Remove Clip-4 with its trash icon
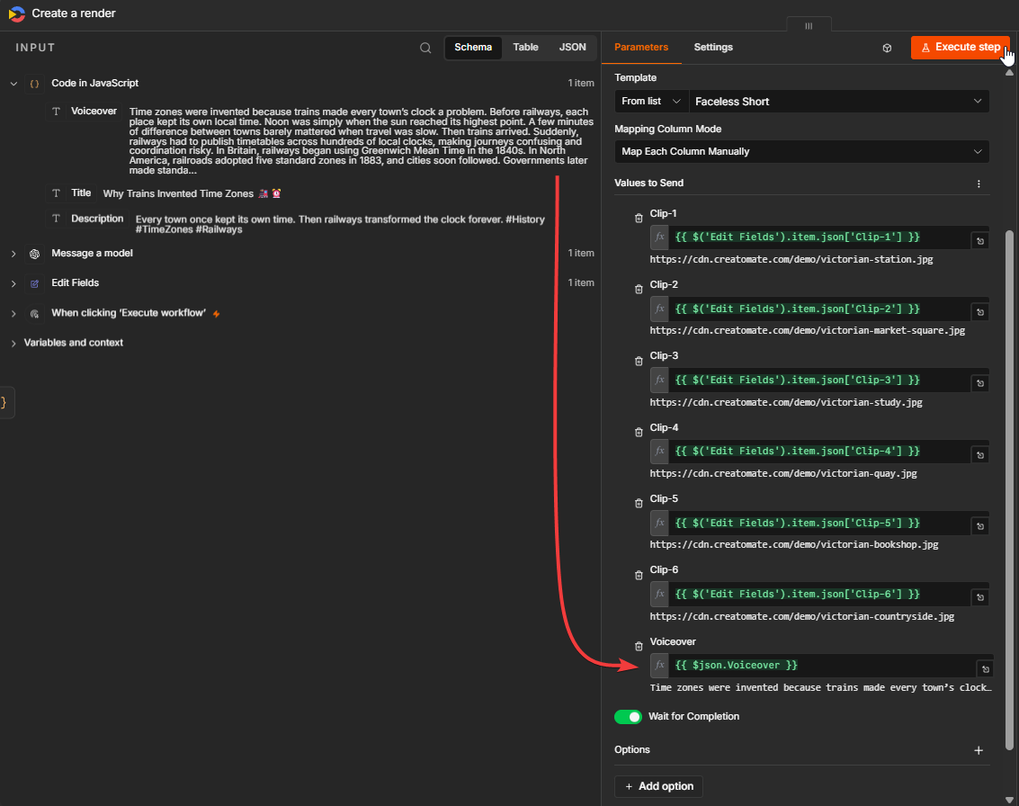Viewport: 1019px width, 806px height. (x=639, y=433)
